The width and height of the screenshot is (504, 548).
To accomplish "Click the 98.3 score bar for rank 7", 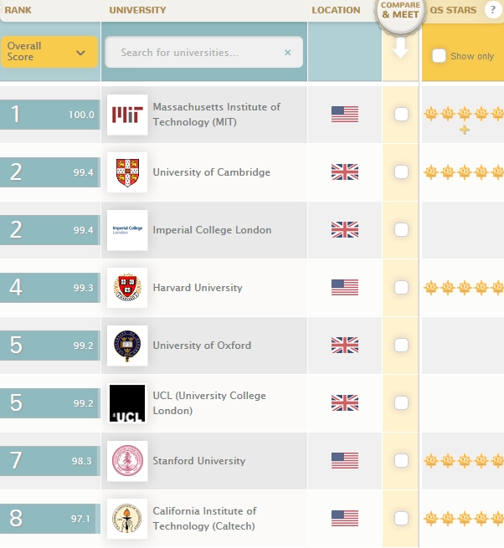I will click(50, 461).
